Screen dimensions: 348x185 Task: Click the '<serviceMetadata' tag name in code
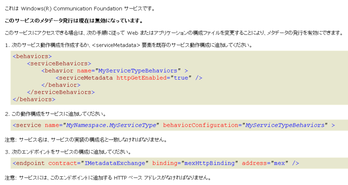pyautogui.click(x=84, y=78)
